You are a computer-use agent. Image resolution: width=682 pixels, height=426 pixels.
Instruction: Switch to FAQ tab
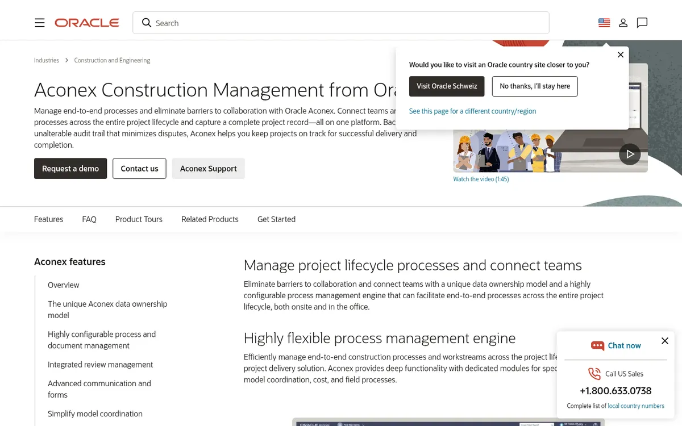pos(89,219)
